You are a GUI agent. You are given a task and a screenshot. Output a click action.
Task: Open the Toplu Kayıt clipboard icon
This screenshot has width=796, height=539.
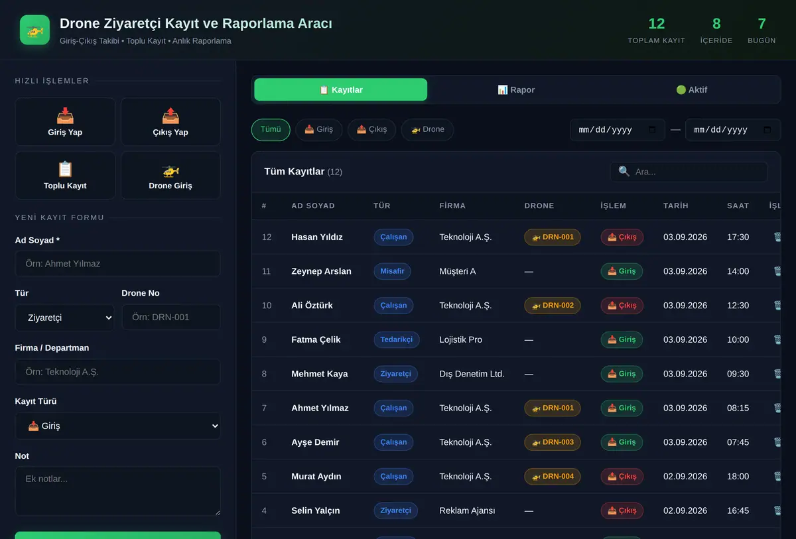[65, 170]
